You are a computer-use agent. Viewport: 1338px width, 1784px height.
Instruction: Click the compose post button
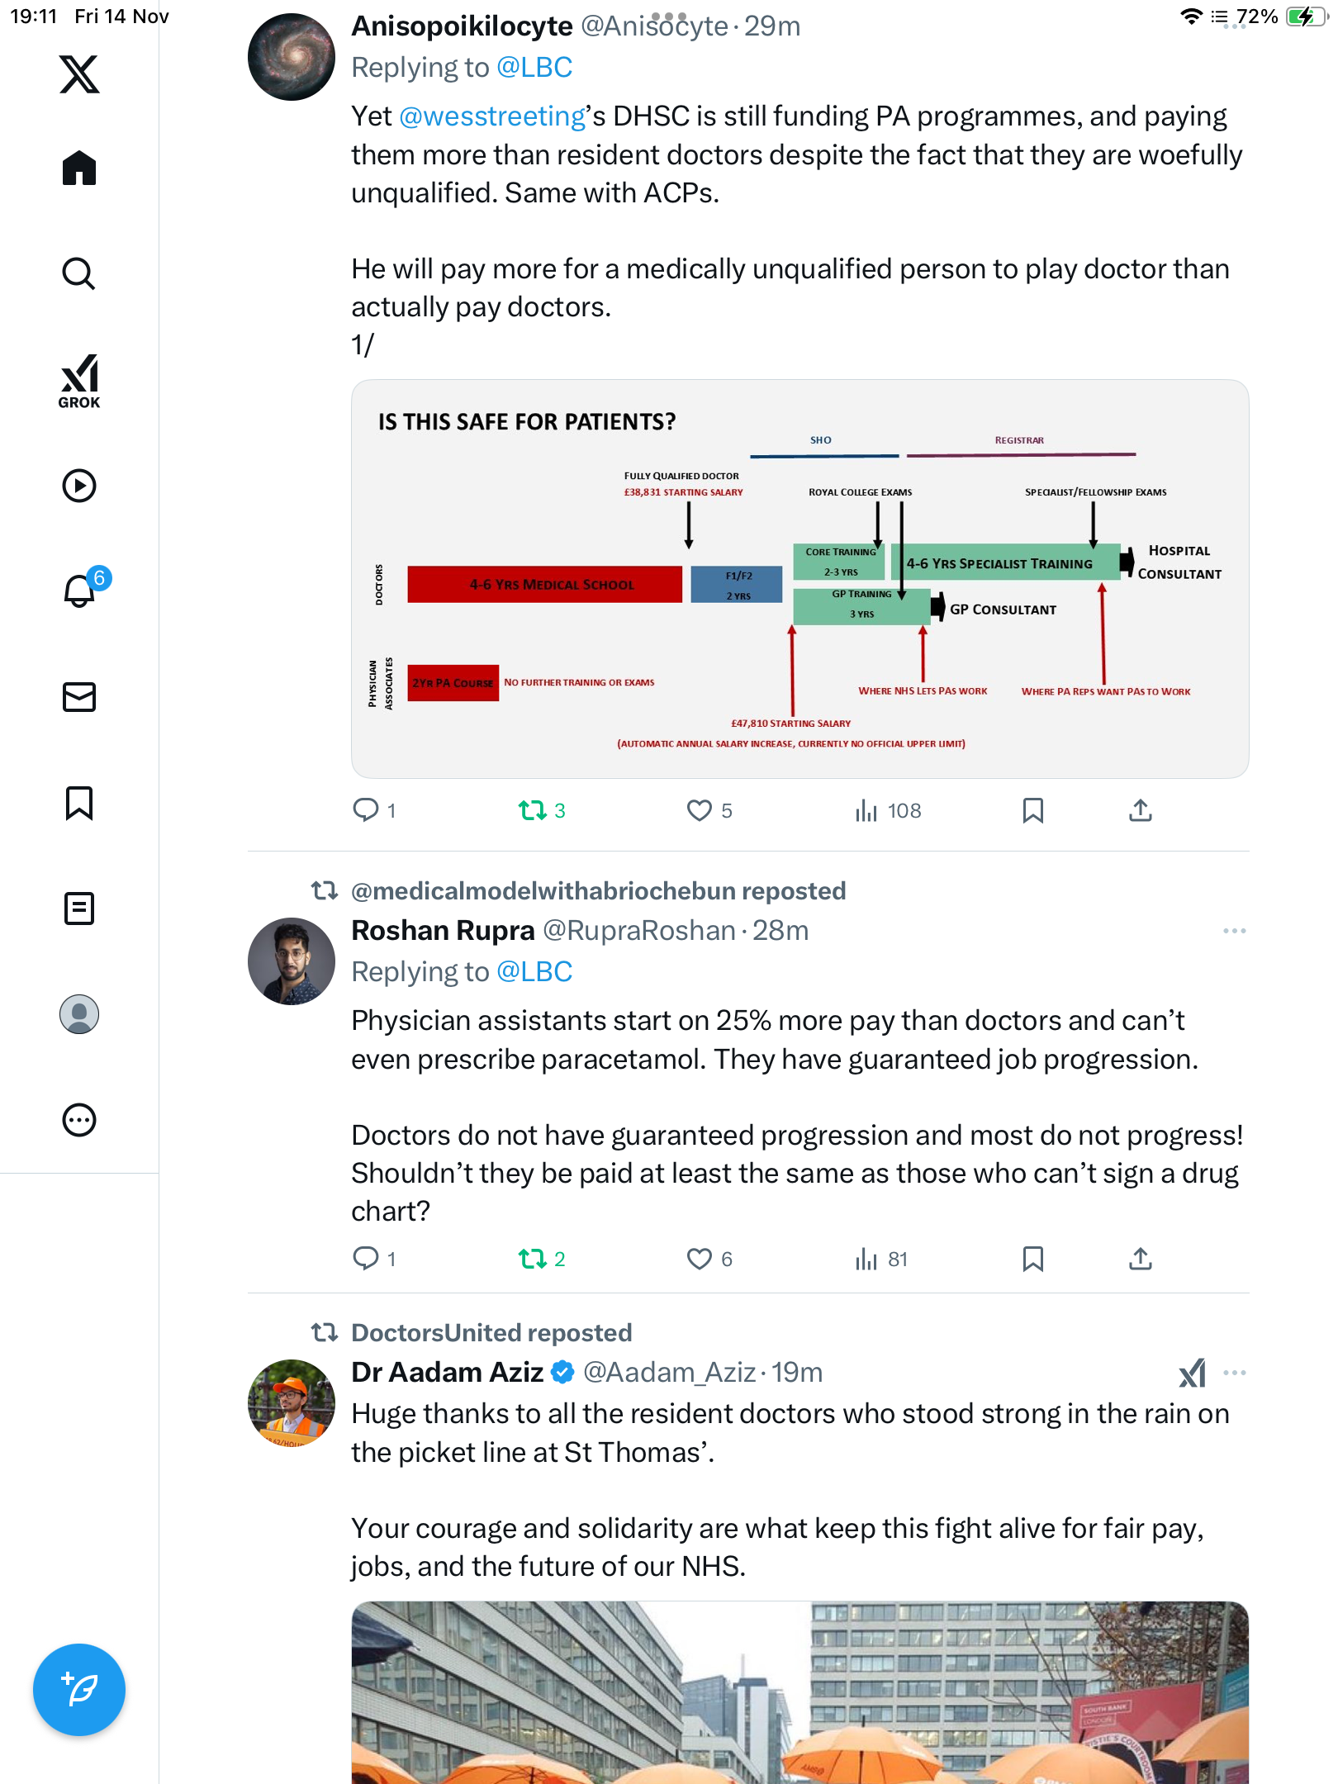click(79, 1690)
